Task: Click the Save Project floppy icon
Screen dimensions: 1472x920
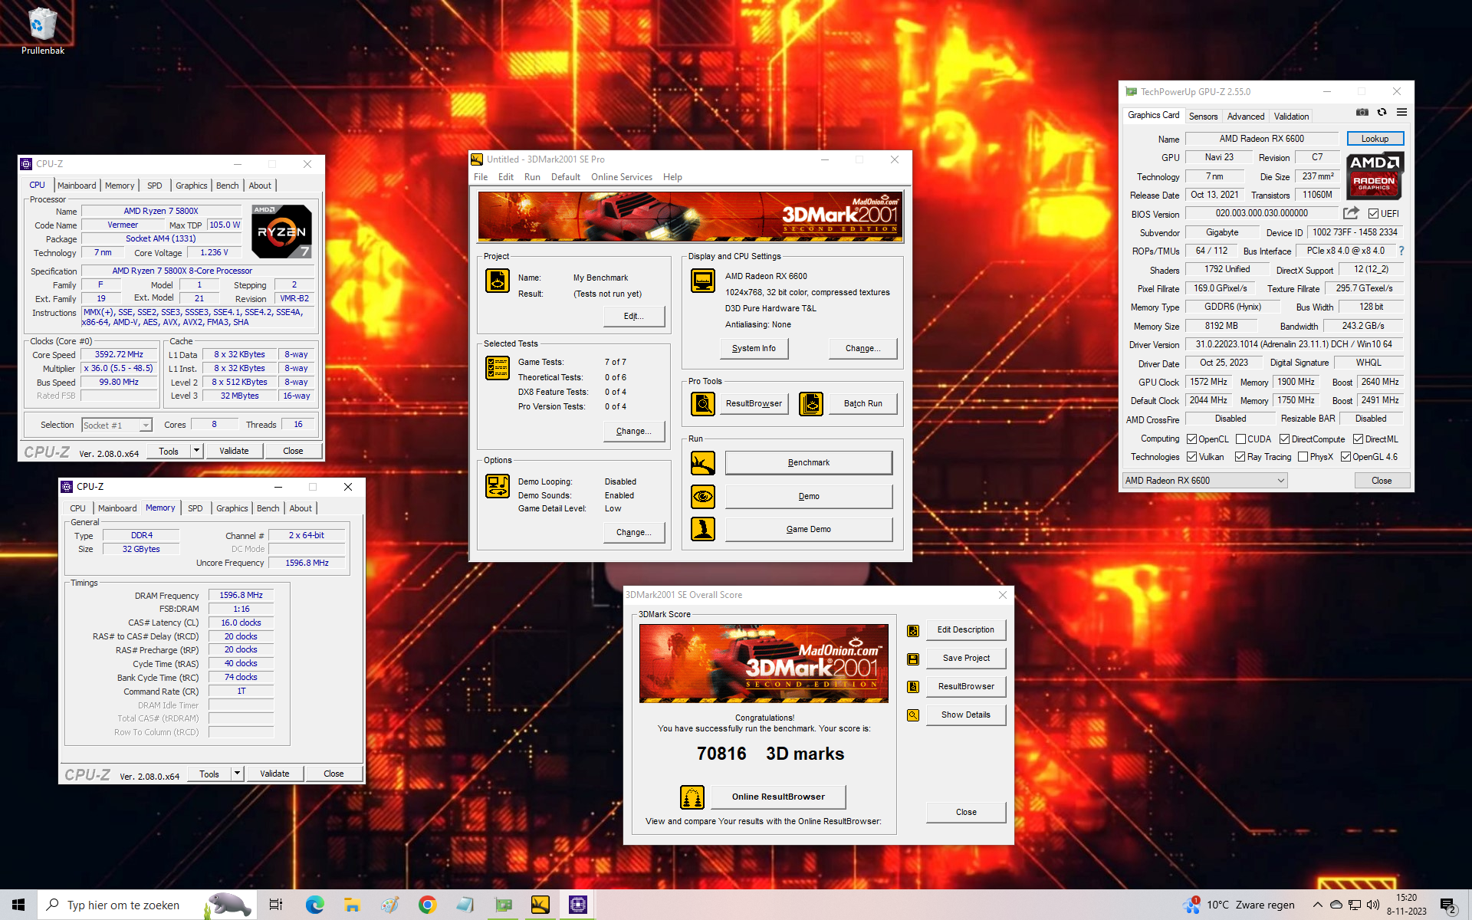Action: click(913, 659)
